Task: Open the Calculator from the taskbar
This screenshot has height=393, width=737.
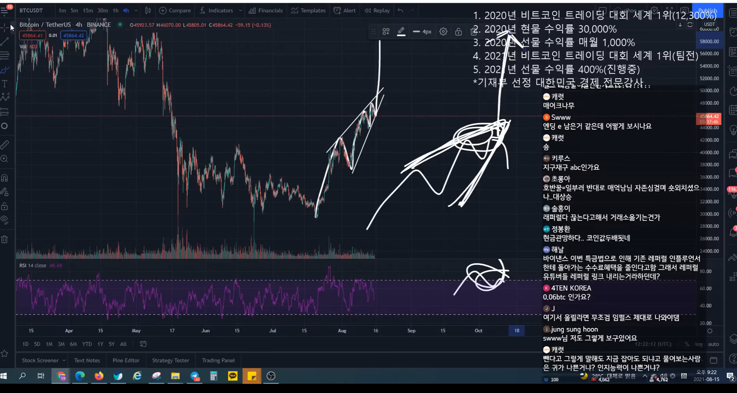Action: pos(214,376)
